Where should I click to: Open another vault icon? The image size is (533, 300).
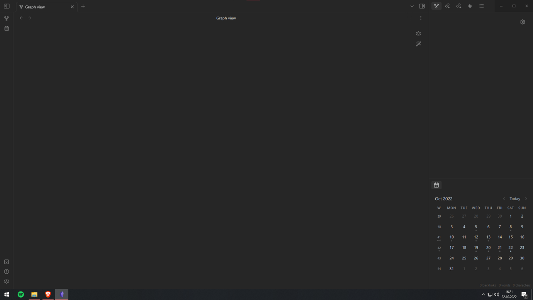tap(7, 262)
